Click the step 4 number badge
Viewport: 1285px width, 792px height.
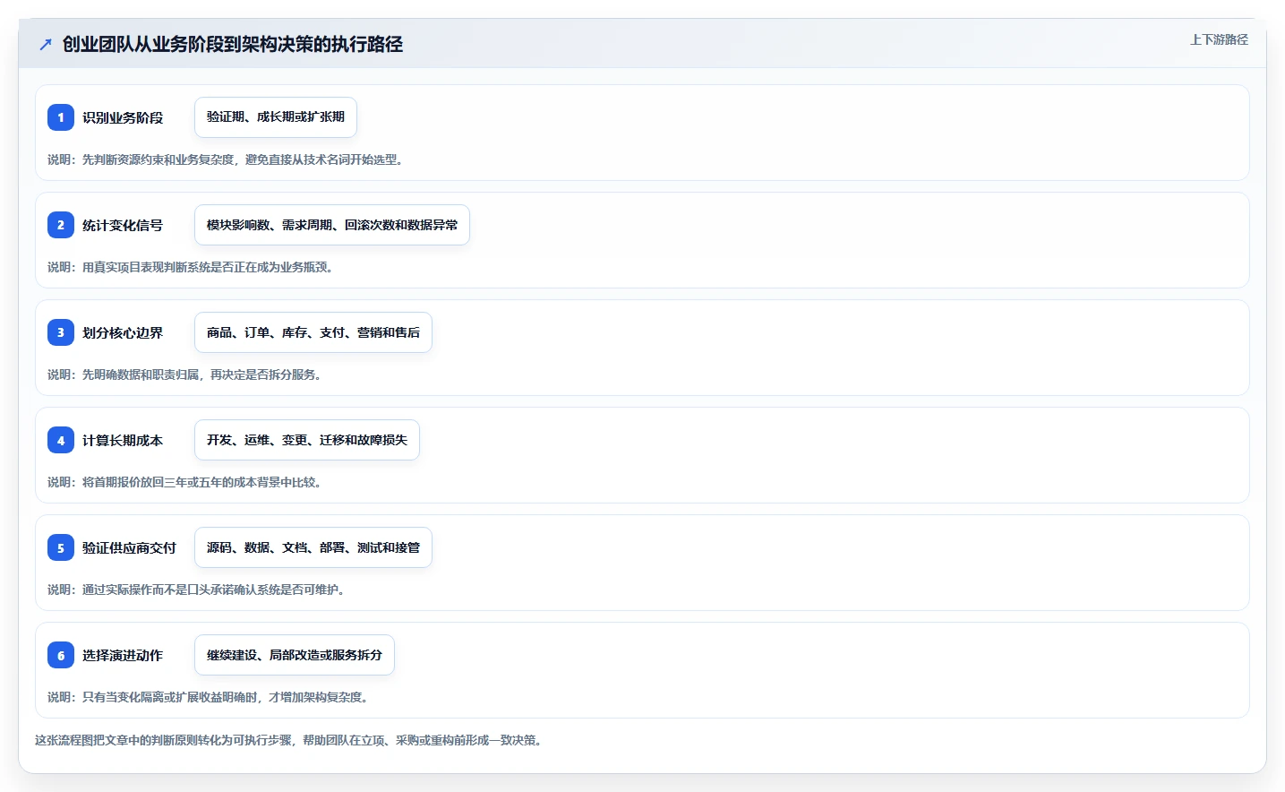point(61,440)
